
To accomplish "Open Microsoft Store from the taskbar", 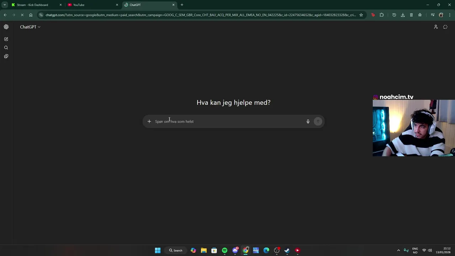I will [x=214, y=250].
